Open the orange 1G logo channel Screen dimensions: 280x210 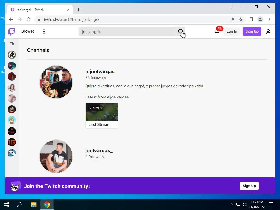pyautogui.click(x=12, y=142)
